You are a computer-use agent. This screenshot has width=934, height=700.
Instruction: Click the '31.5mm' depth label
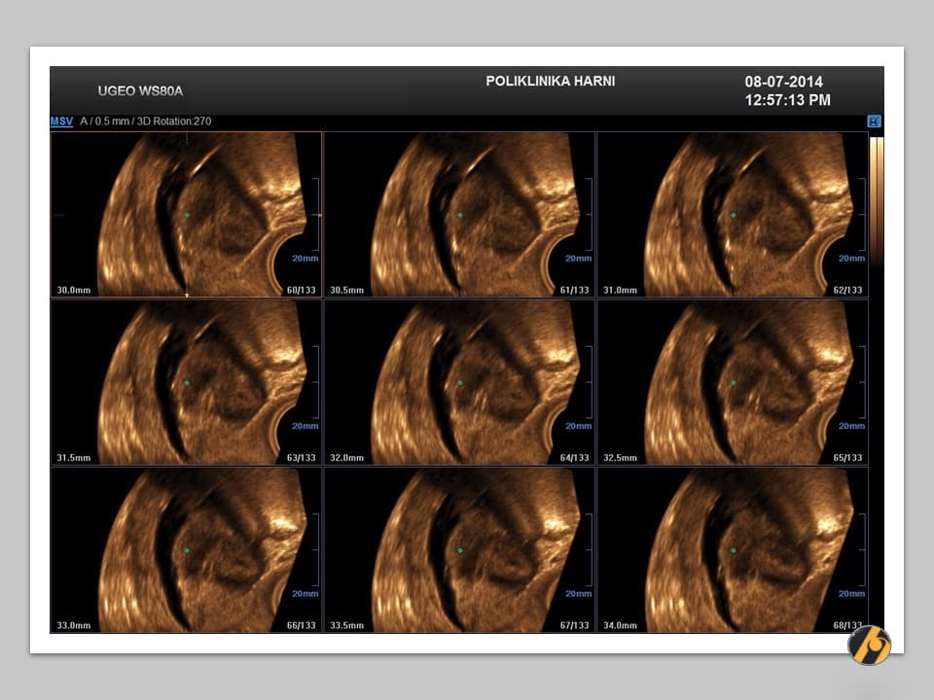tap(74, 458)
